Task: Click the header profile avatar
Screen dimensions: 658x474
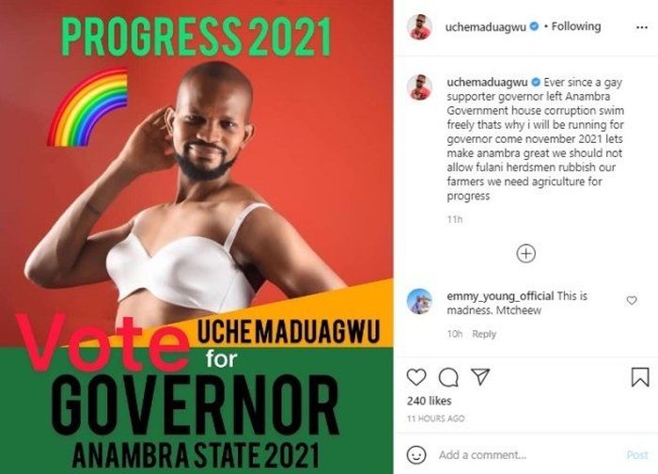Action: (419, 27)
